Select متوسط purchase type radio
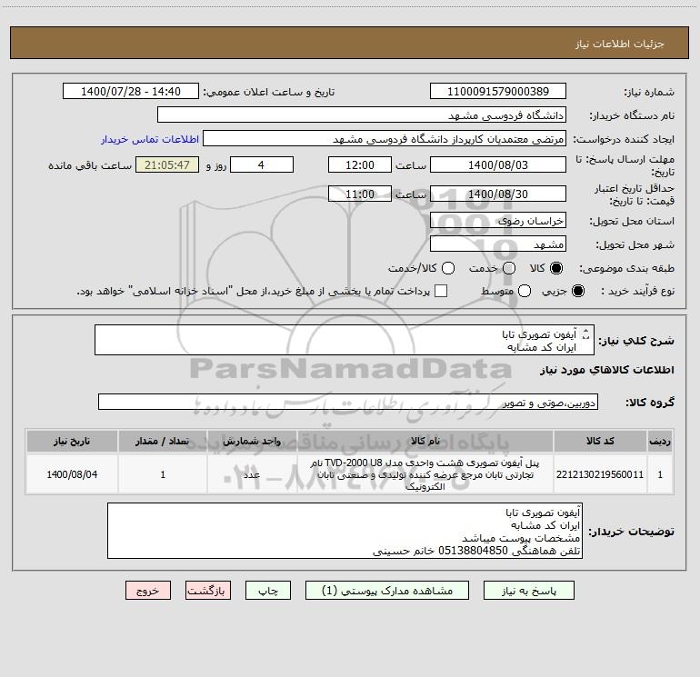The width and height of the screenshot is (700, 677). point(525,291)
